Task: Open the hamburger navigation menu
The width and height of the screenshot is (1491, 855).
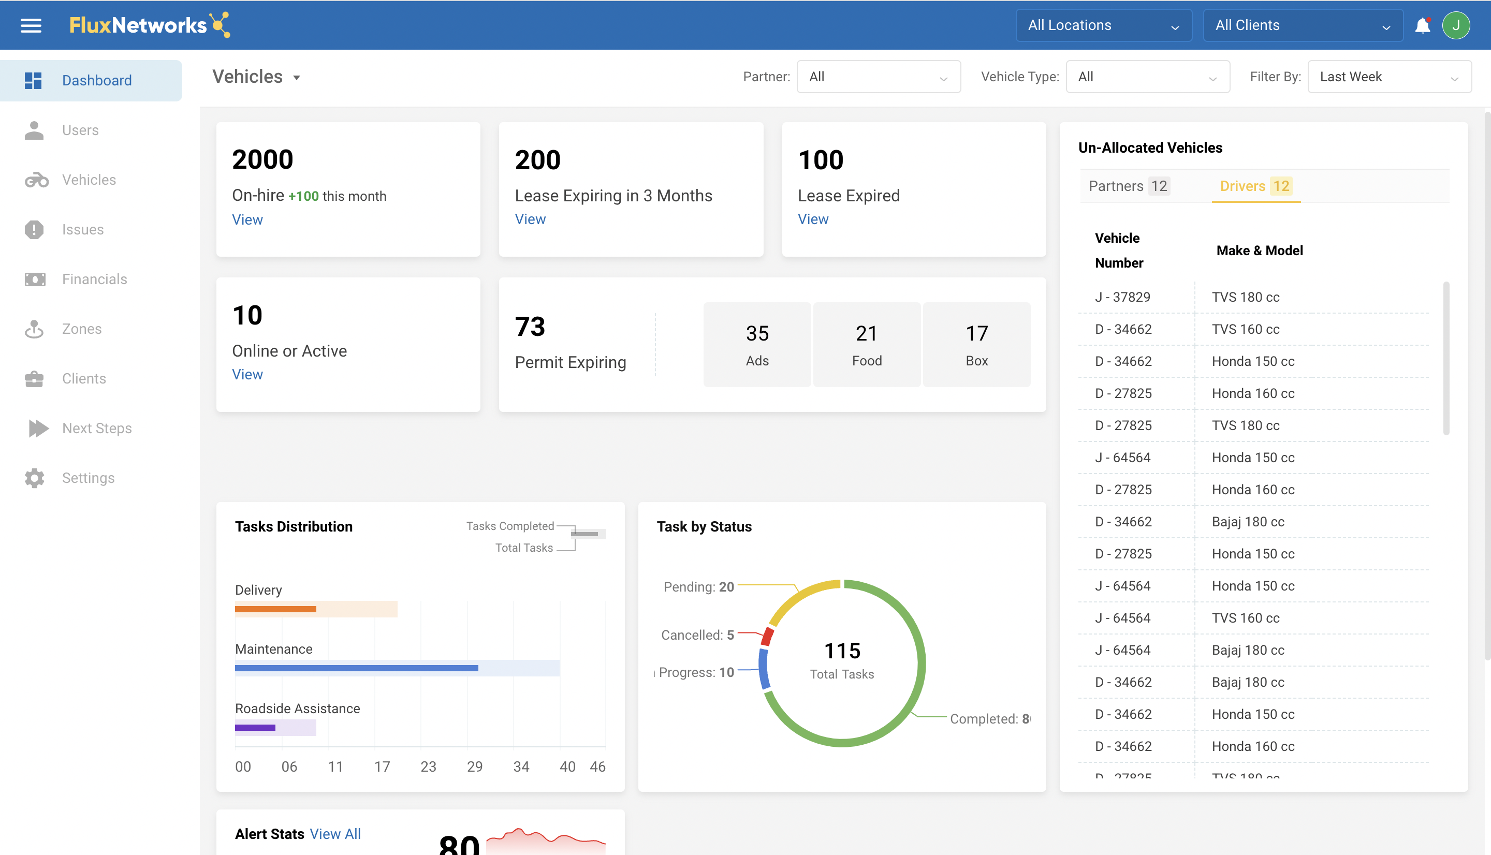Action: coord(31,25)
